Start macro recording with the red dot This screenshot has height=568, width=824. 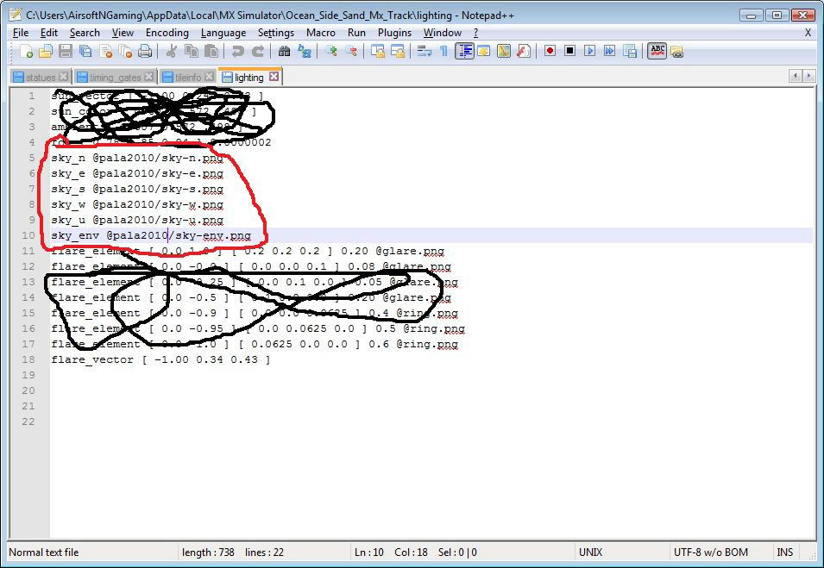pos(550,51)
